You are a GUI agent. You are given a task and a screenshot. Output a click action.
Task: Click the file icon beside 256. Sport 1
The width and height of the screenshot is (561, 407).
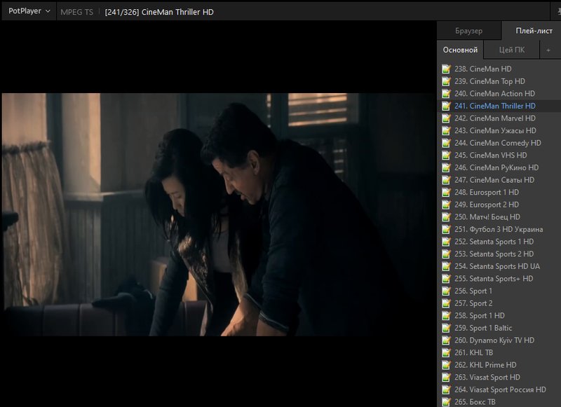(x=445, y=291)
